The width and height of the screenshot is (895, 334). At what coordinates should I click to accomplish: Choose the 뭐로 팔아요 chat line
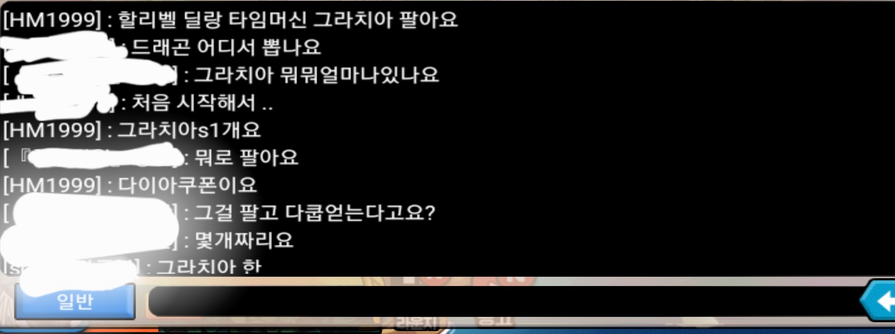pyautogui.click(x=247, y=158)
